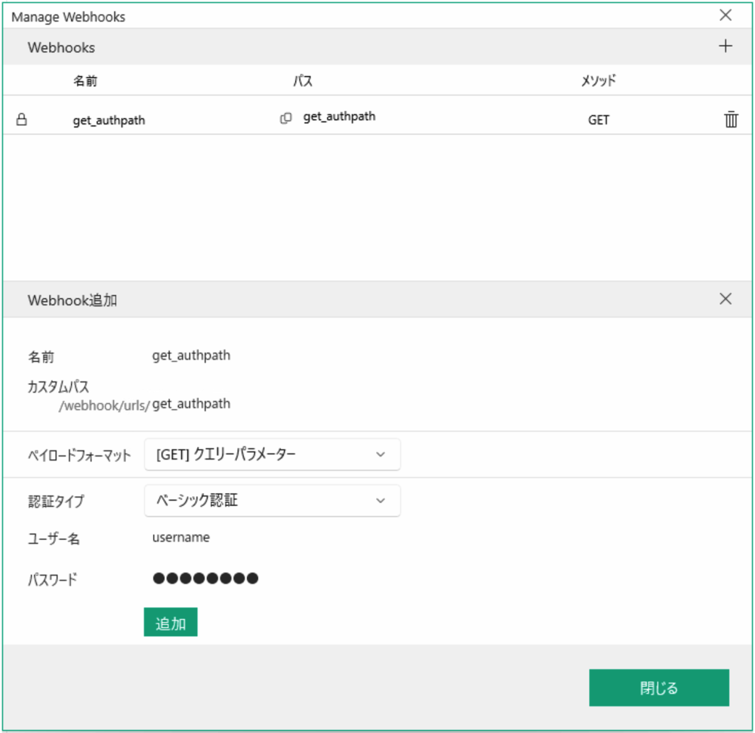Image resolution: width=755 pixels, height=733 pixels.
Task: Open the 認証タイプ dropdown
Action: tap(272, 500)
